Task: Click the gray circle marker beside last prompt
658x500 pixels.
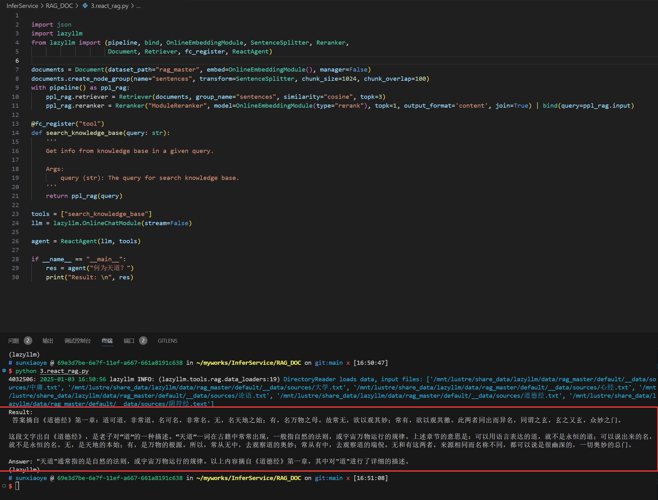Action: point(4,486)
